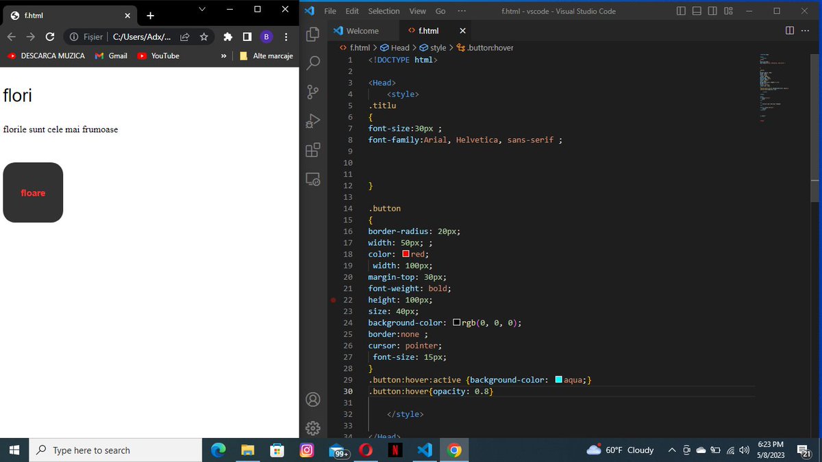Open the Extensions view
Screen dimensions: 822x462
[x=312, y=150]
